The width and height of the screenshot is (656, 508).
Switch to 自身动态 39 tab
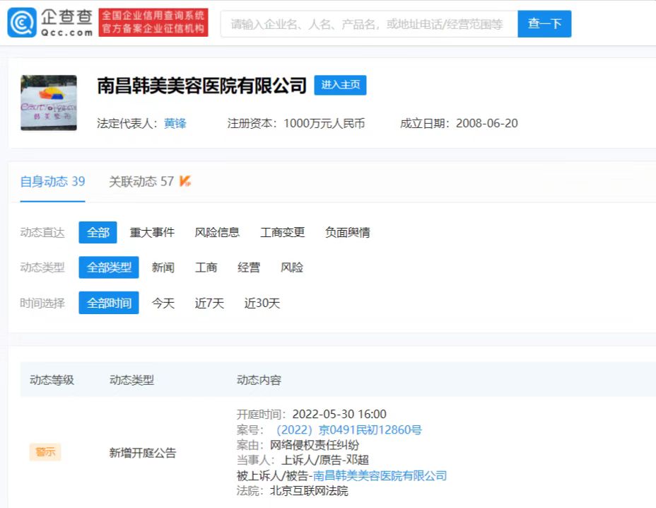point(53,181)
